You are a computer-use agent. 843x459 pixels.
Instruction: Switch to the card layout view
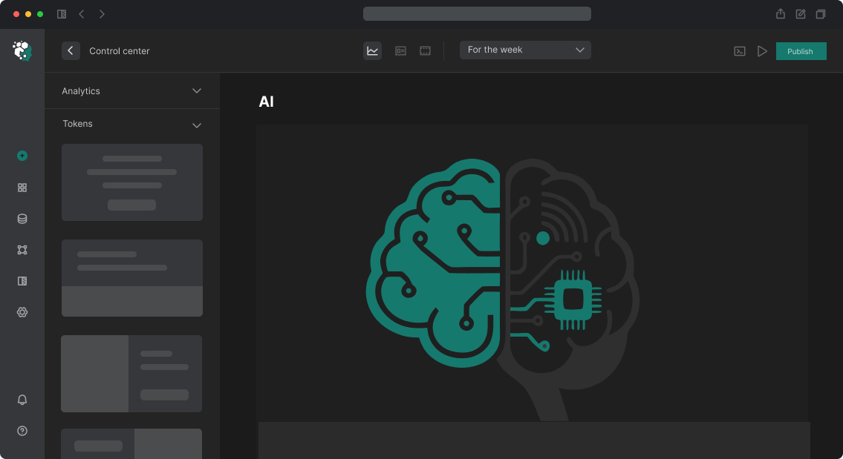400,50
